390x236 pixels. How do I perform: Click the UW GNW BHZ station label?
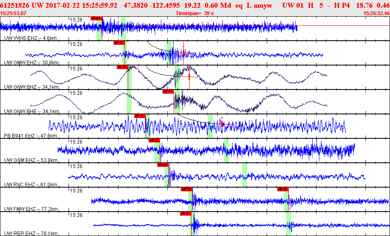click(31, 87)
